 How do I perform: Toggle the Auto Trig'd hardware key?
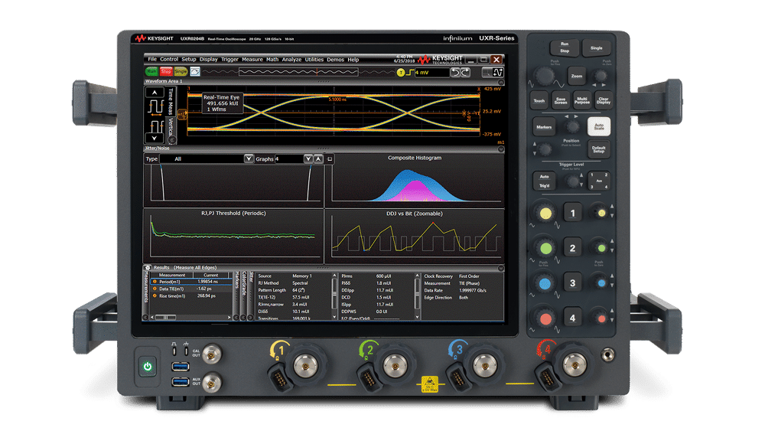tap(544, 181)
